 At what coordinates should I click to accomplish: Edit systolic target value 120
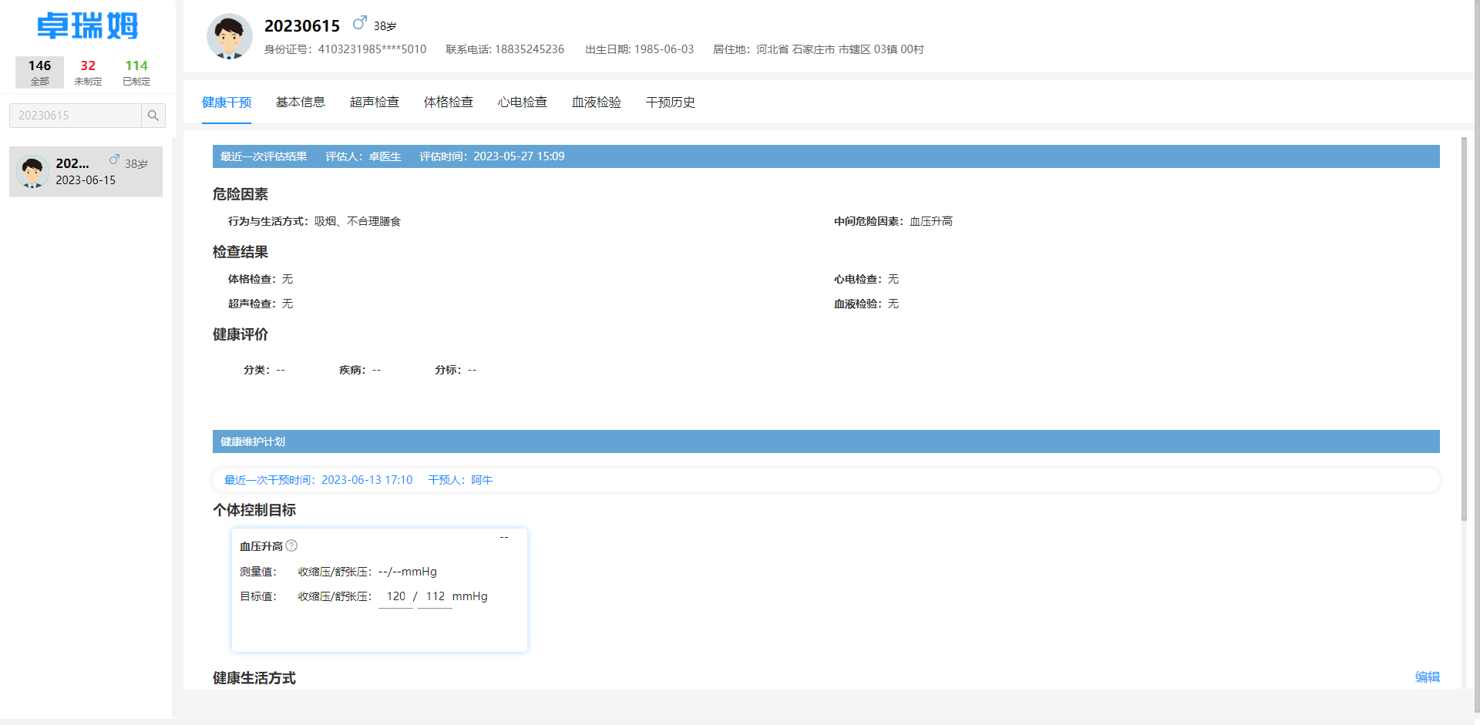click(395, 596)
